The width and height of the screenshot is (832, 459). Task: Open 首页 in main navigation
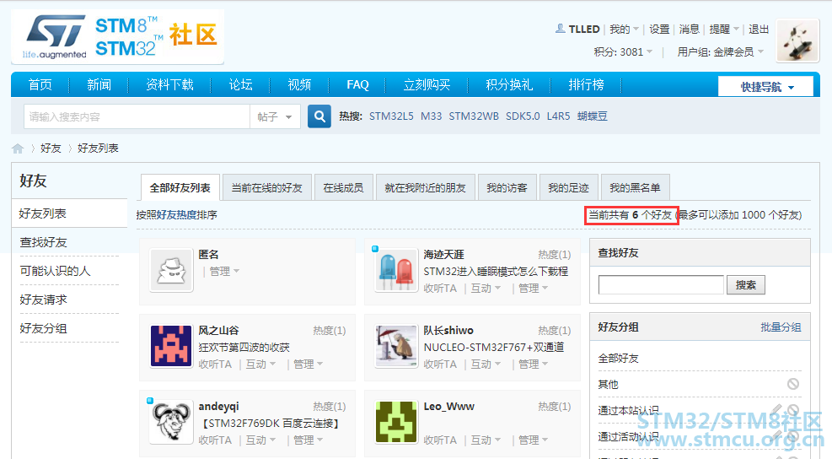click(40, 85)
